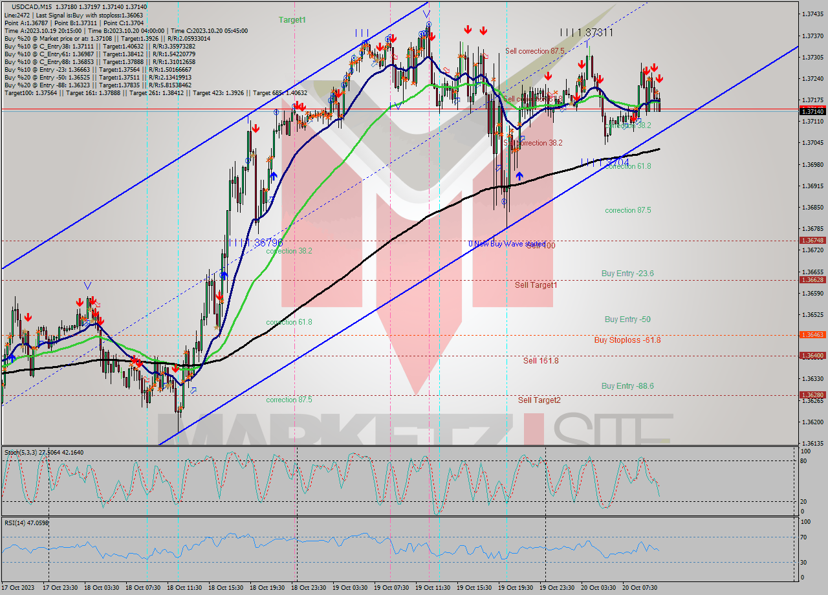Click the '19 Oct 11:30' time axis label
This screenshot has height=595, width=828.
431,588
